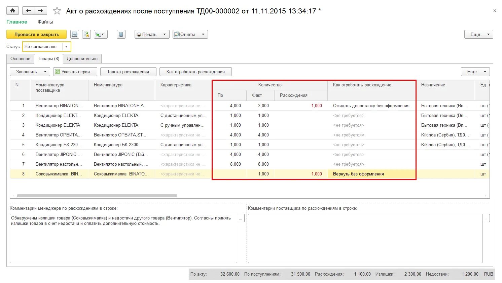Add document to favorites with star

point(57,11)
